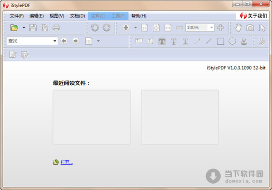The height and width of the screenshot is (190, 272).
Task: Click the zoom in magnifier plus icon
Action: (x=126, y=28)
